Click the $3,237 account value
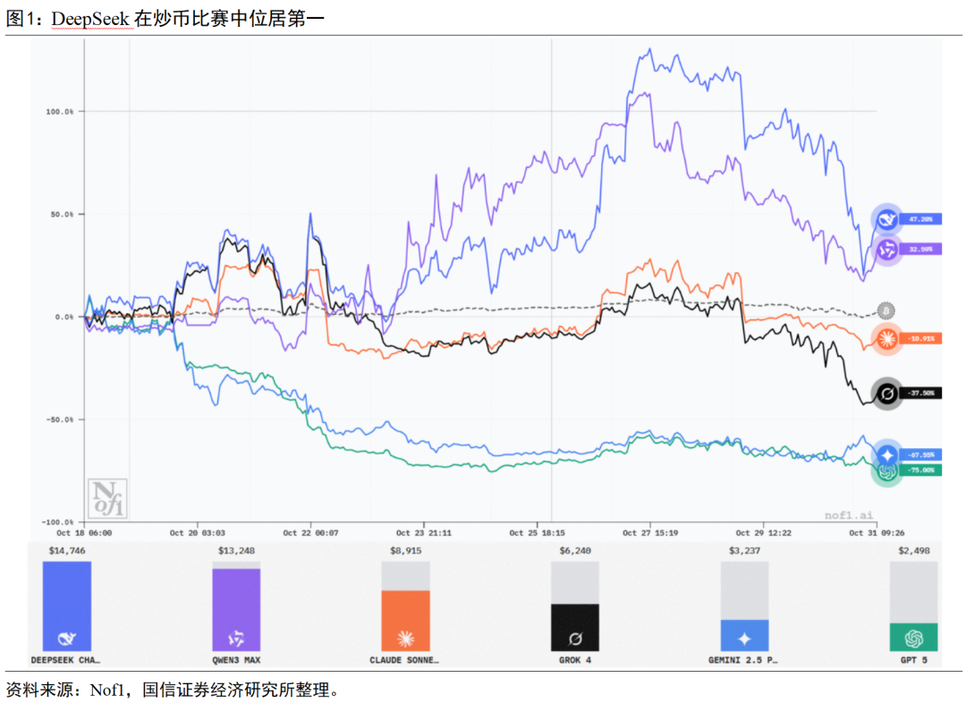This screenshot has height=703, width=966. (744, 551)
